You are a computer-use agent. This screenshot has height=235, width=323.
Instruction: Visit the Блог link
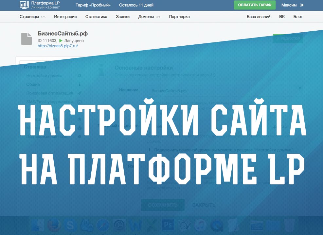coord(298,17)
